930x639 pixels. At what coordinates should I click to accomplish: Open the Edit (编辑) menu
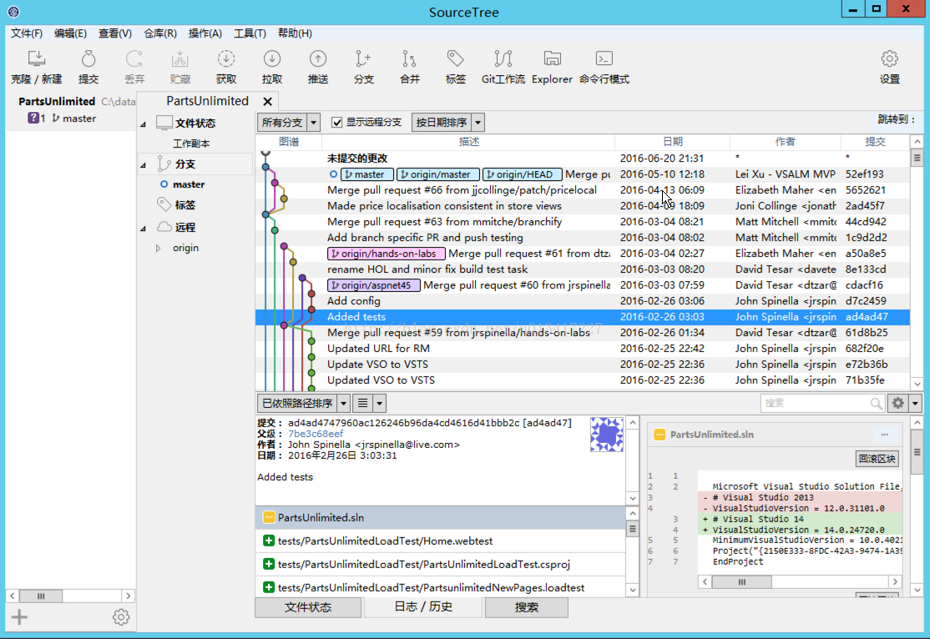coord(70,33)
